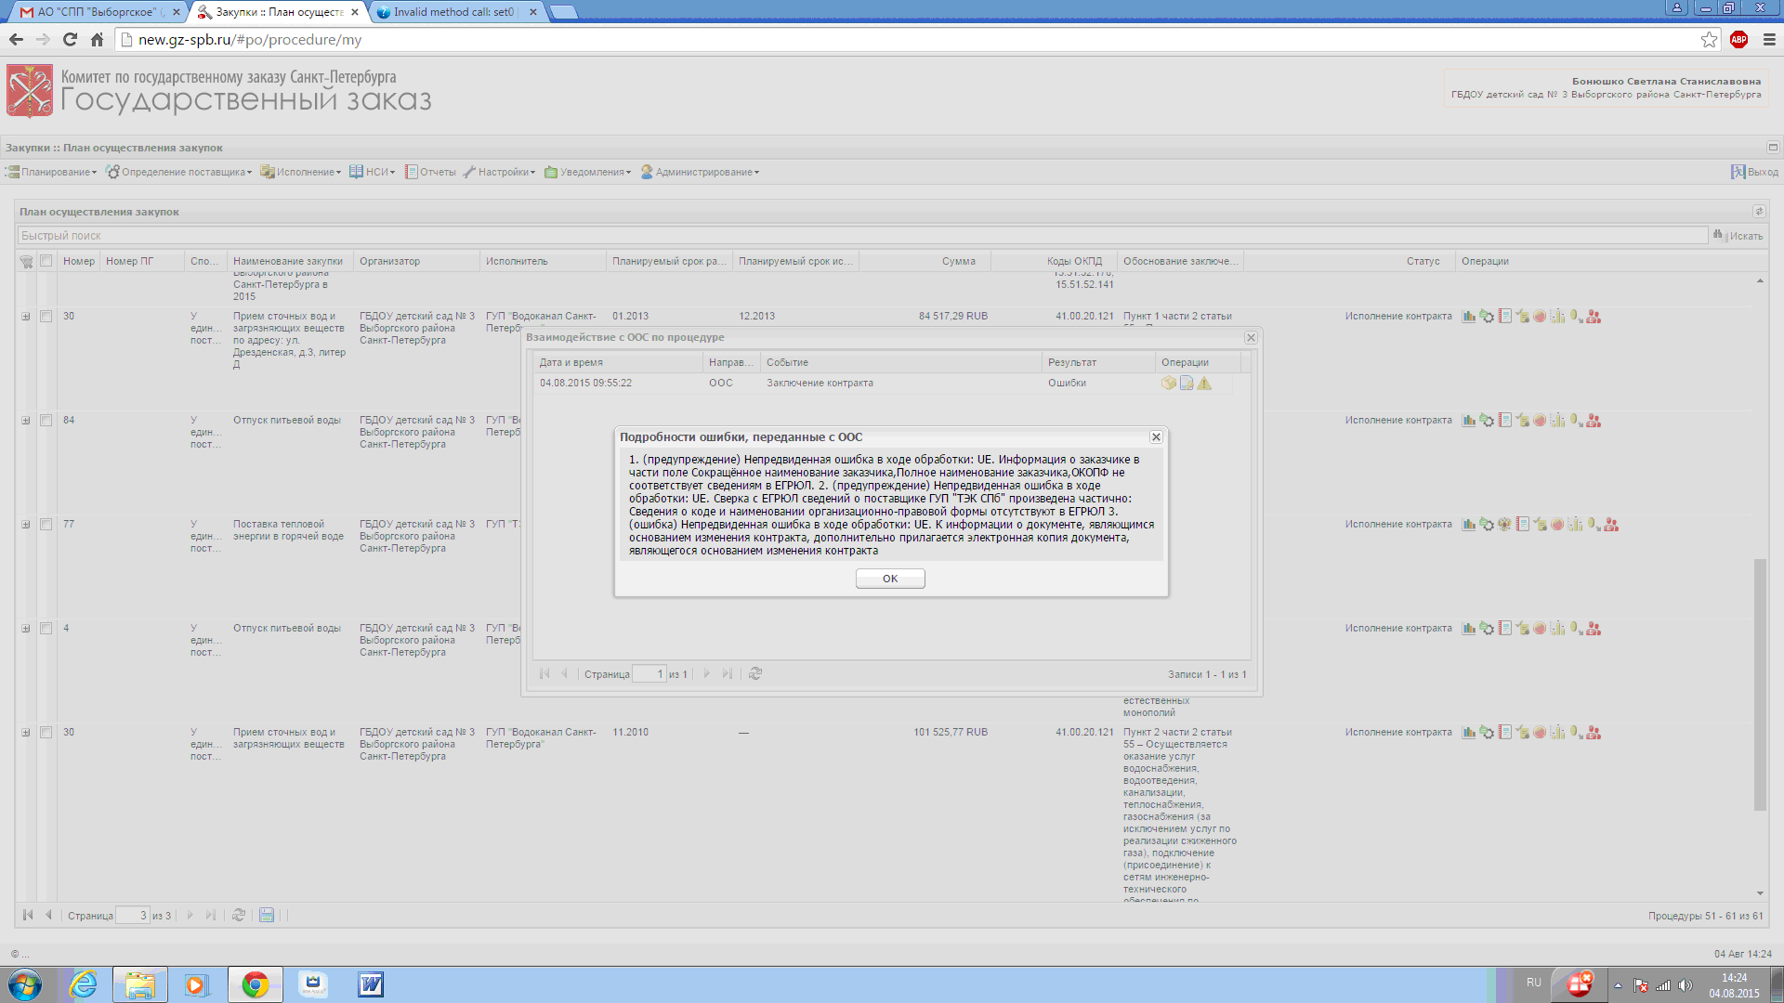Click the Windows Start button

(25, 984)
